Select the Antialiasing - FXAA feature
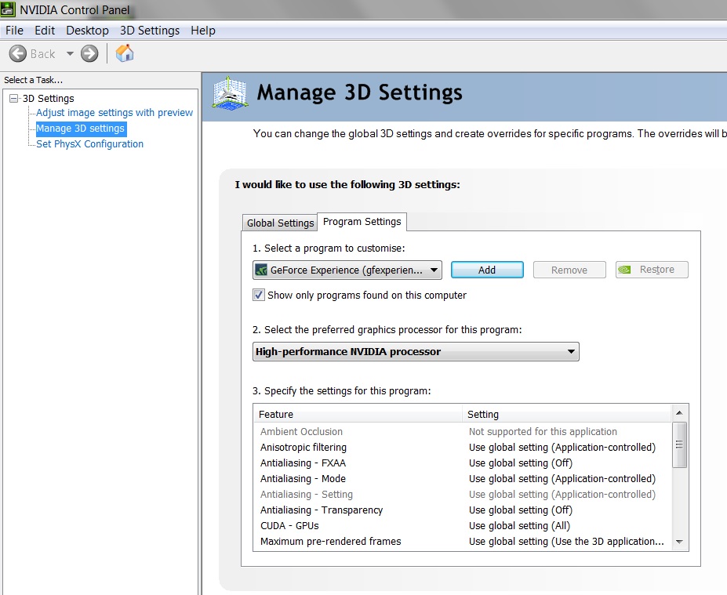Screen dimensions: 727x595 (x=303, y=463)
